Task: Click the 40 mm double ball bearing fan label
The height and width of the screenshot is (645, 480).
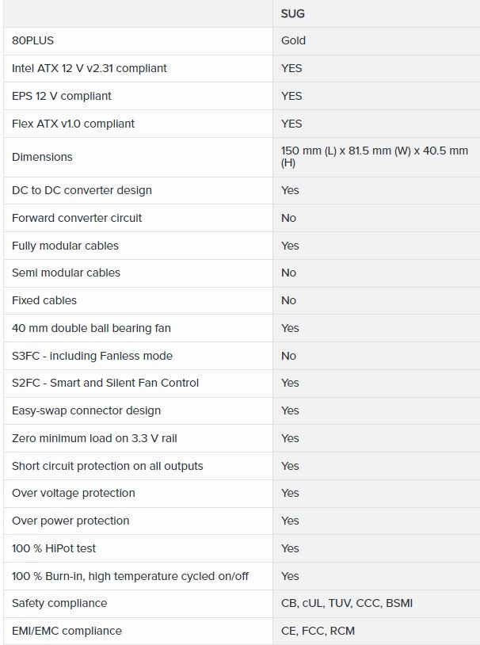Action: 91,328
